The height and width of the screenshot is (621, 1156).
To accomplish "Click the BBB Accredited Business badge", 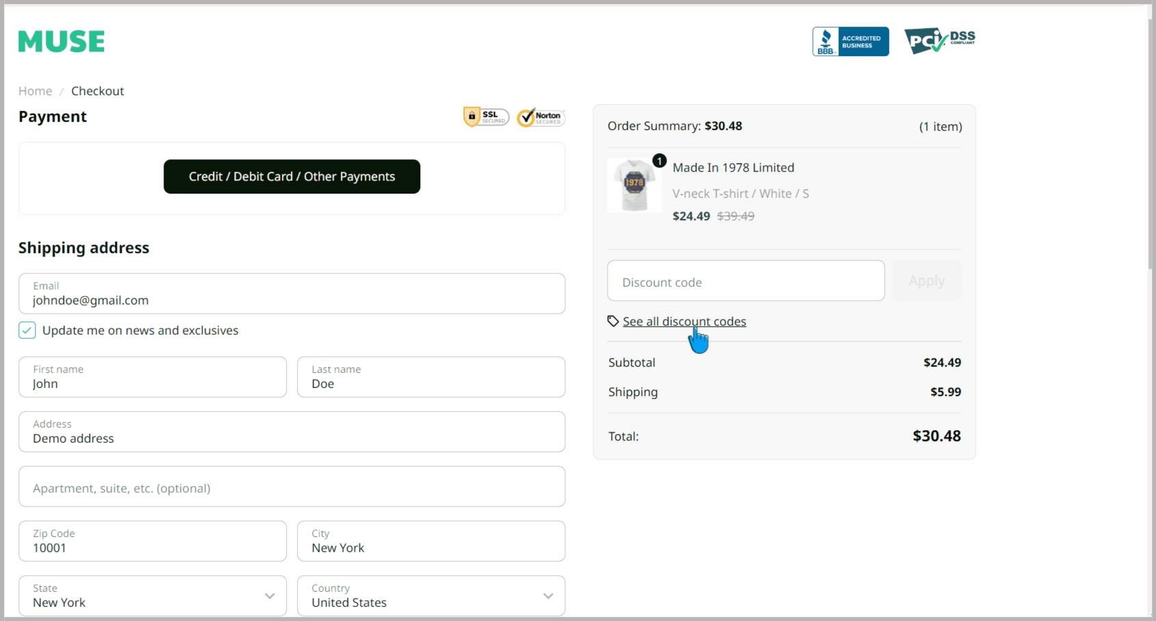I will (850, 42).
